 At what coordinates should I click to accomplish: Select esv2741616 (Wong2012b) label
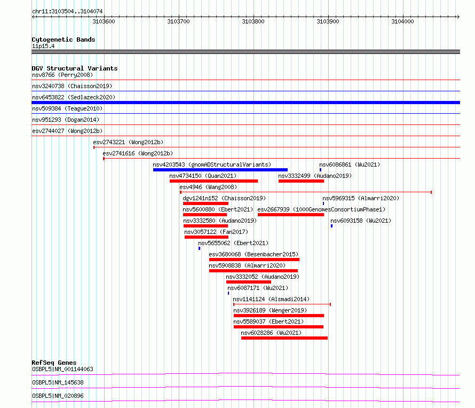pyautogui.click(x=138, y=153)
